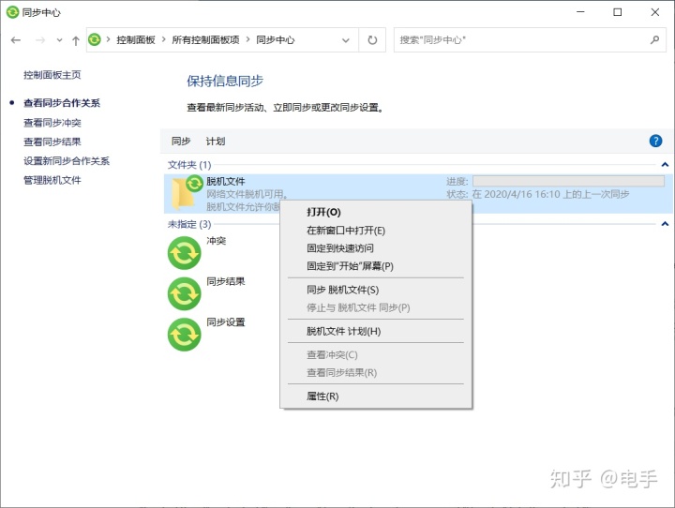Click 未指定 (3) group header
This screenshot has width=675, height=508.
[x=189, y=224]
